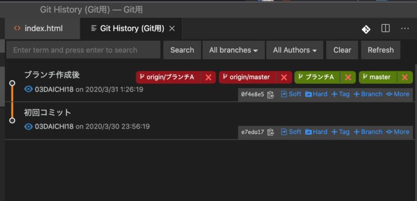
Task: View commit details eye icon for ブランチ作成後
Action: click(28, 89)
